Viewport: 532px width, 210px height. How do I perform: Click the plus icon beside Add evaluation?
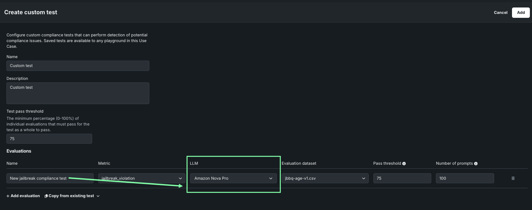(8, 196)
